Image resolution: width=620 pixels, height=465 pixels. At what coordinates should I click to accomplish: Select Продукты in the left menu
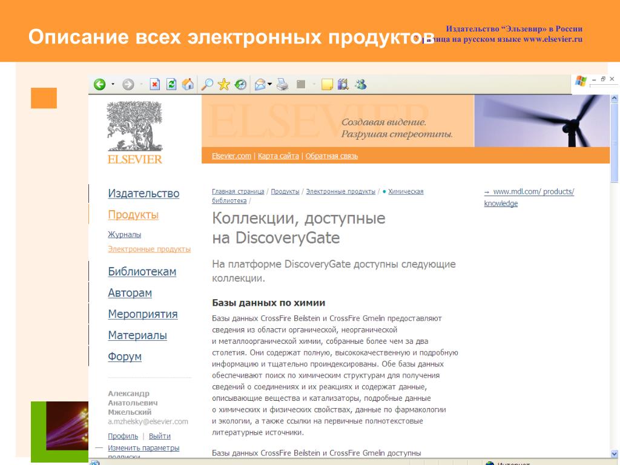tap(133, 215)
